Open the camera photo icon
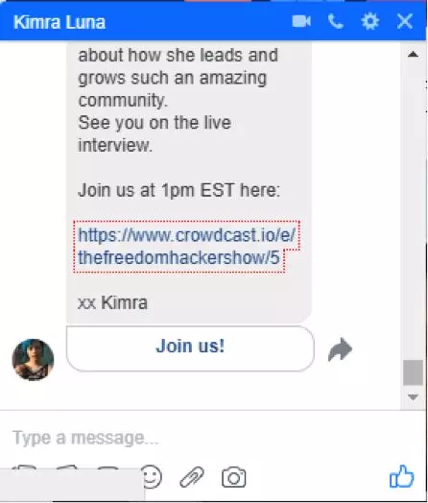Viewport: 428px width, 503px height. [x=234, y=478]
